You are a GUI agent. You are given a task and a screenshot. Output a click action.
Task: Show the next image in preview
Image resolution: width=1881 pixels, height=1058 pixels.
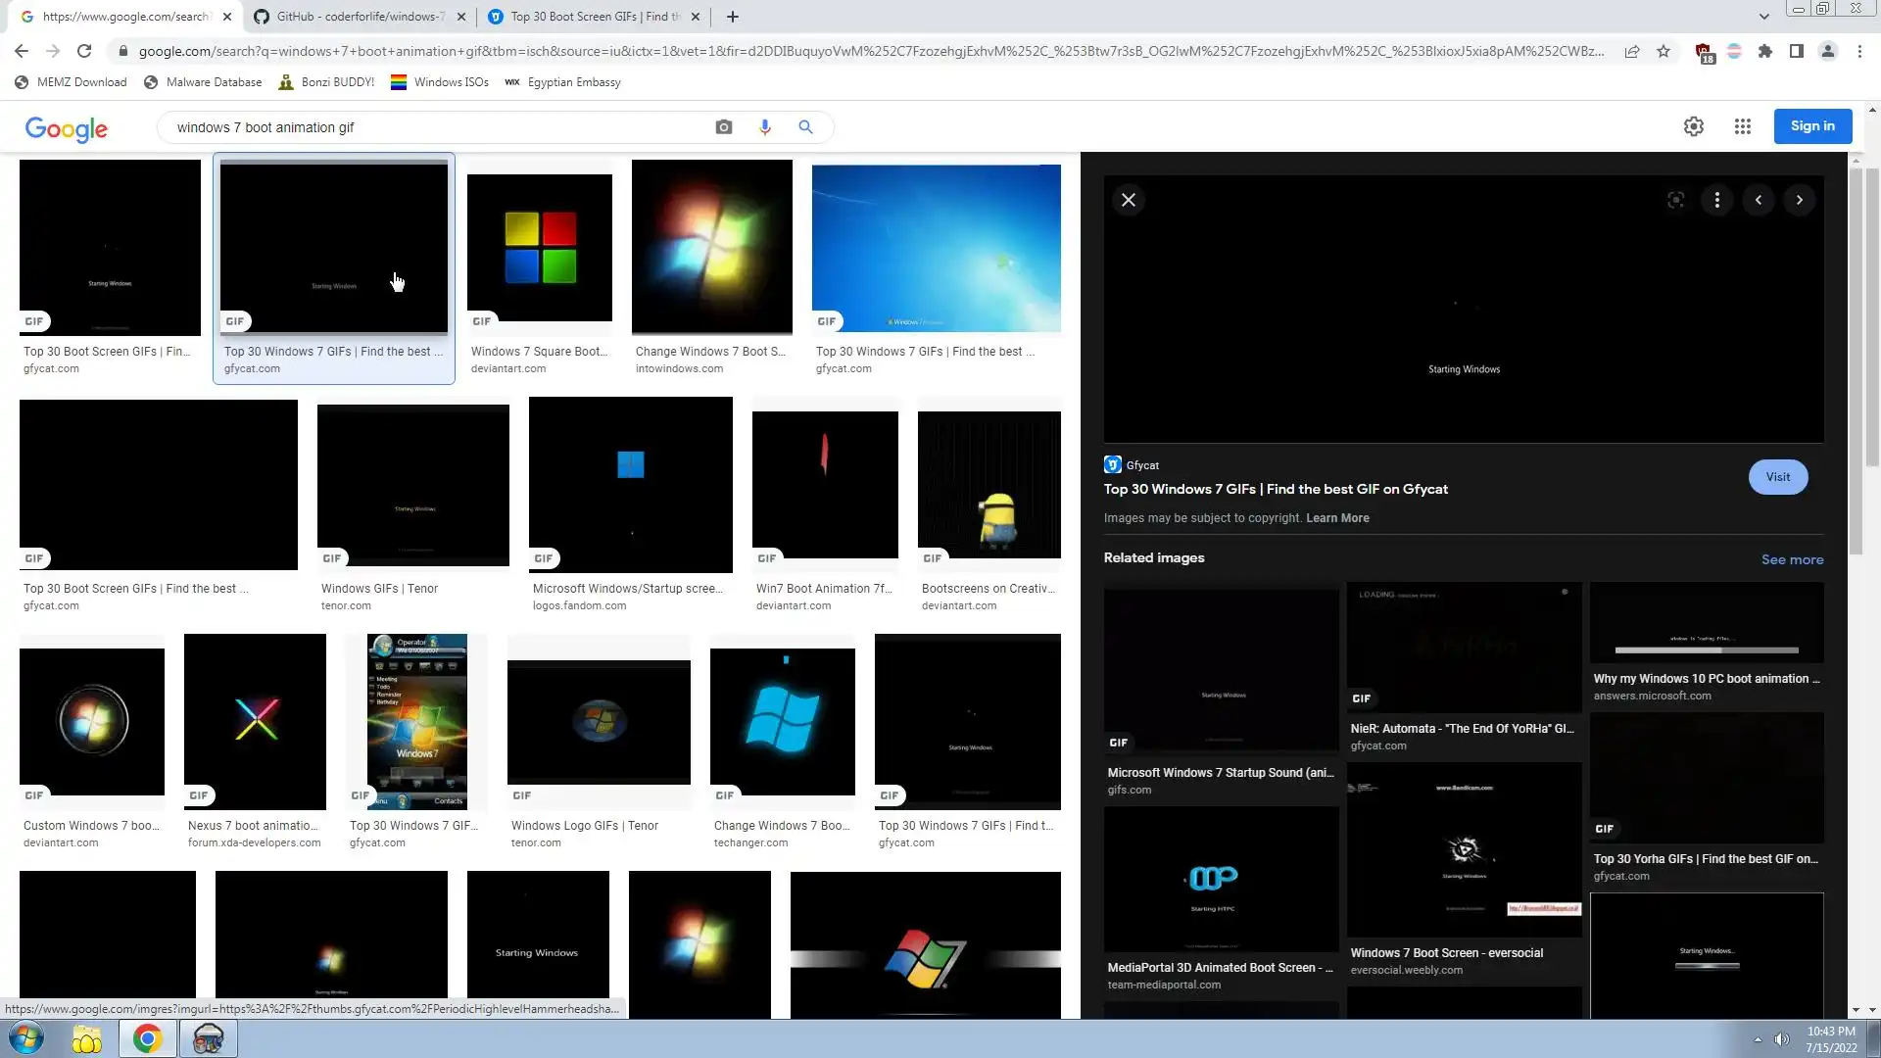coord(1799,200)
